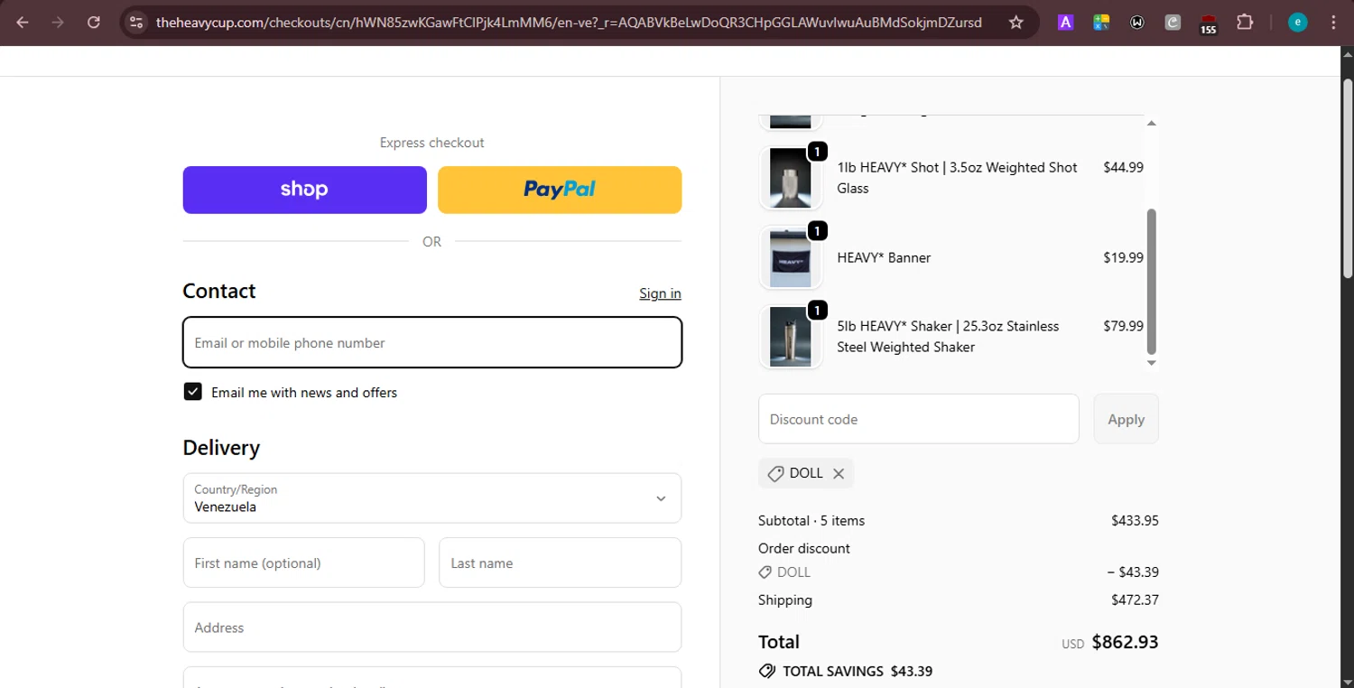Focus the Last name field
The image size is (1354, 688).
[x=560, y=562]
